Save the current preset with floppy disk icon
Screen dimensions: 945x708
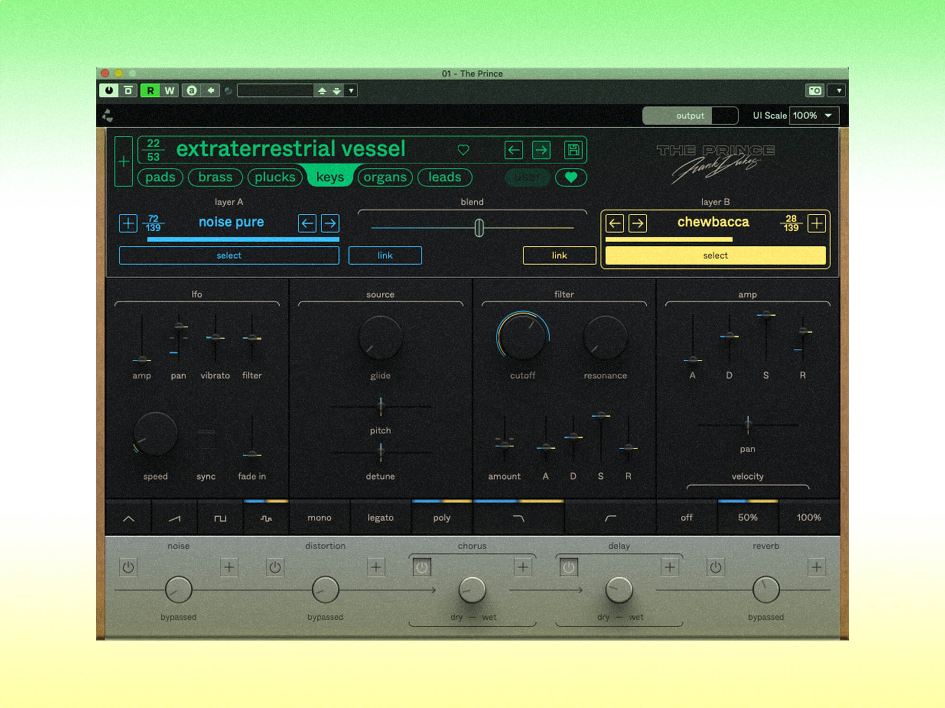[574, 150]
